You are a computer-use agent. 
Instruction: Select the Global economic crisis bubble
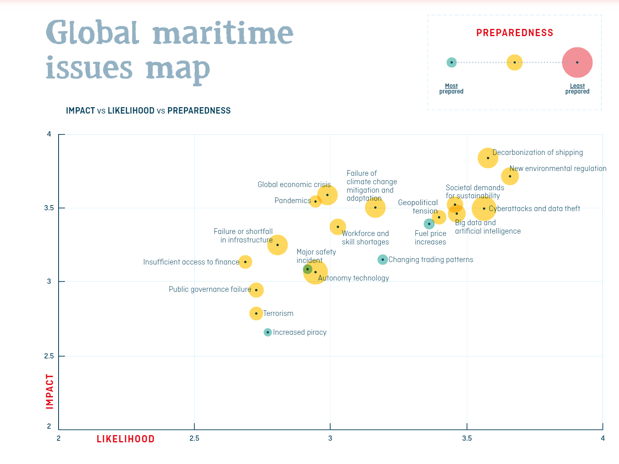[327, 195]
